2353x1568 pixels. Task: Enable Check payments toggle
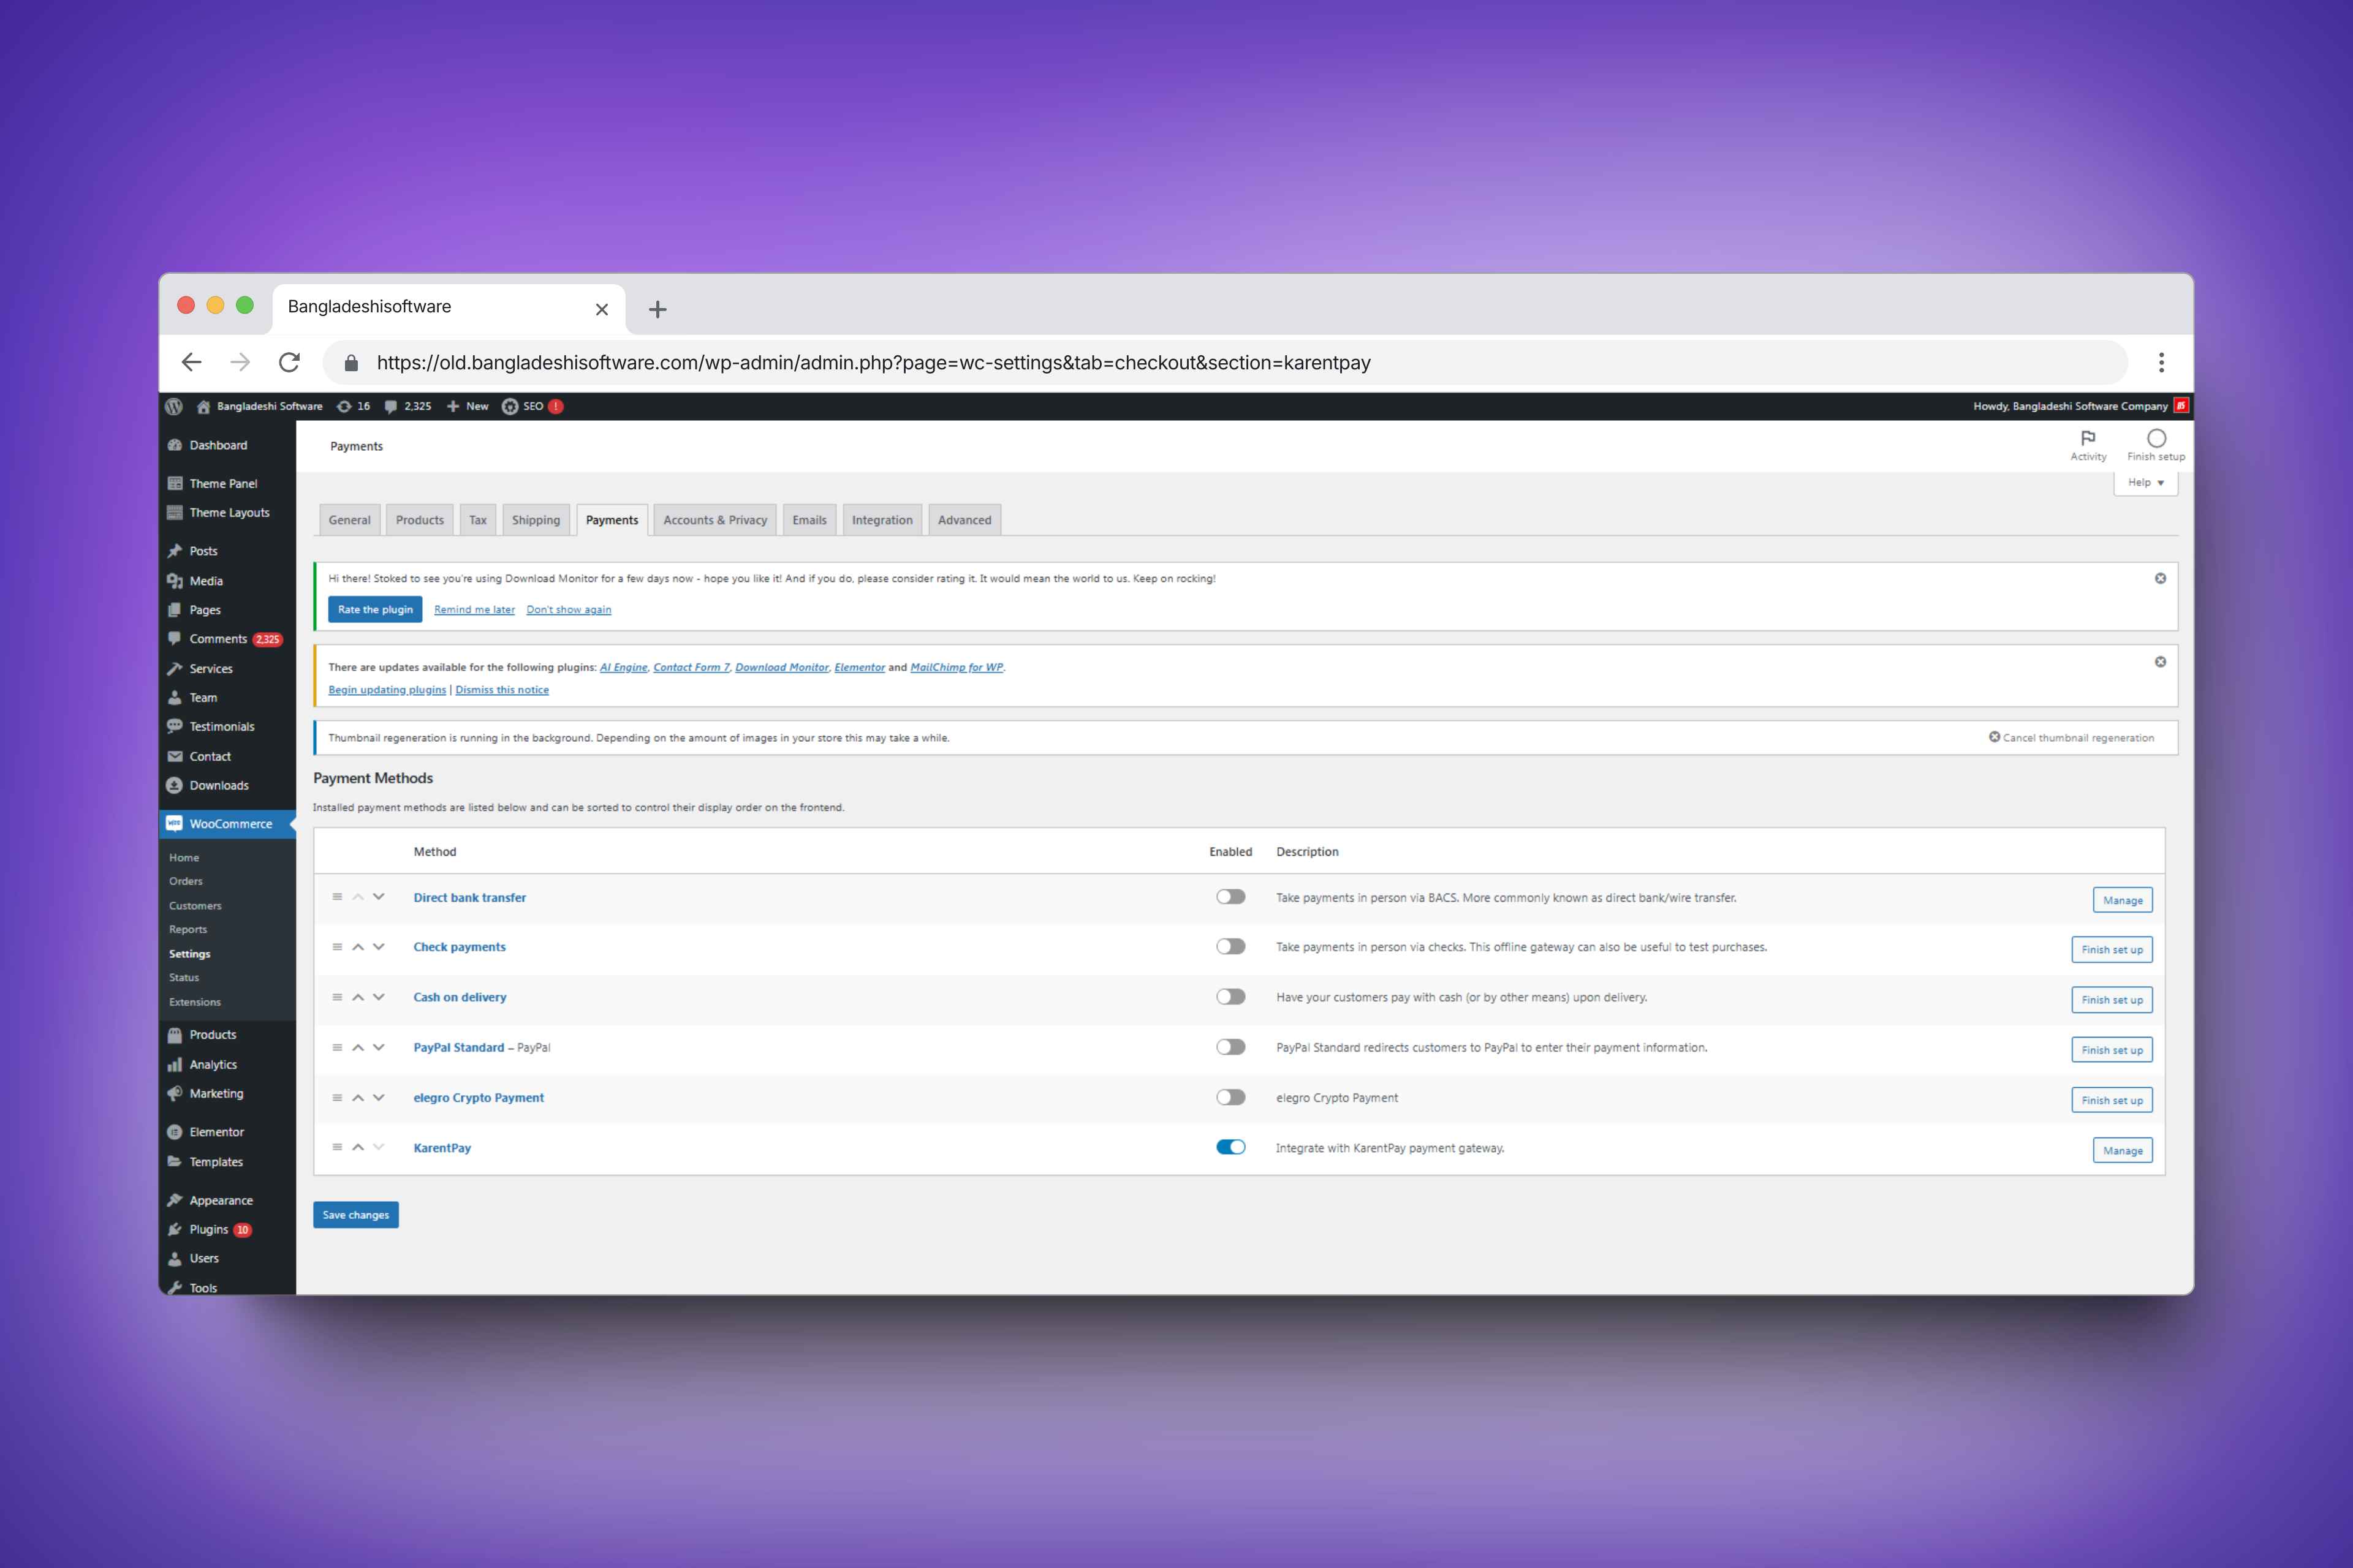point(1230,947)
